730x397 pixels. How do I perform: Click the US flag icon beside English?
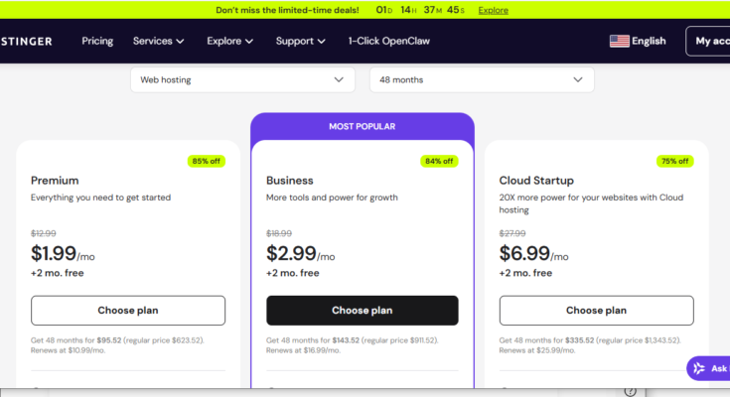tap(619, 41)
